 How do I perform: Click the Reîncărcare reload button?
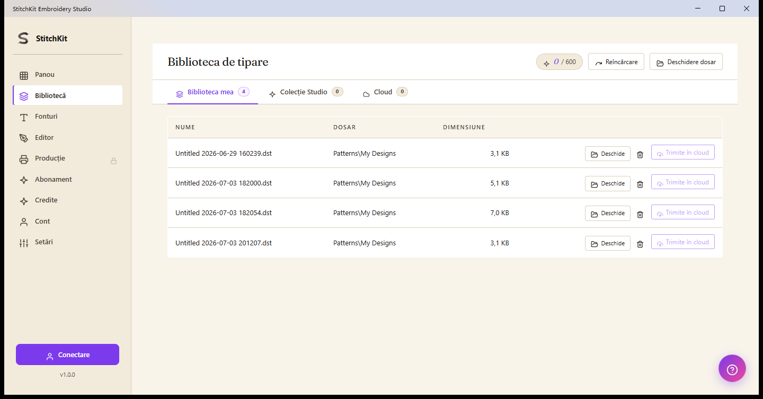[x=616, y=61]
